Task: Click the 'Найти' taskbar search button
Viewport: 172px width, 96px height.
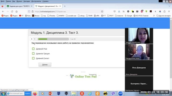Action: pos(27,94)
